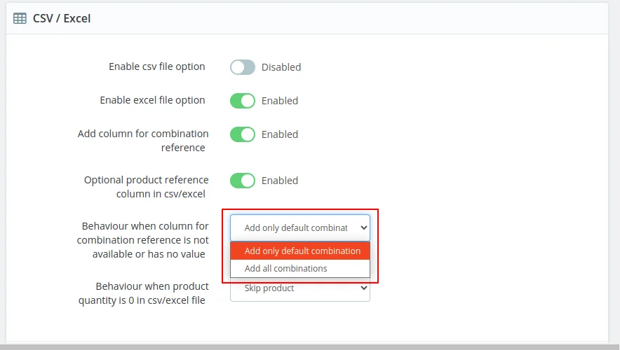Collapse the combination reference behaviour dropdown
The height and width of the screenshot is (350, 620).
click(299, 227)
